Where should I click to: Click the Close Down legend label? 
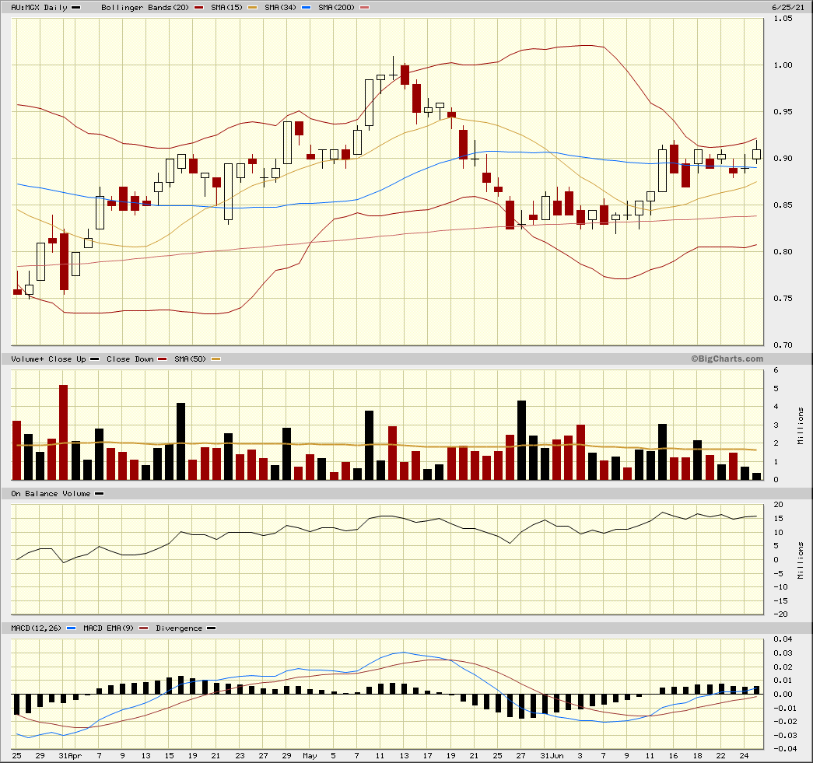[x=130, y=359]
